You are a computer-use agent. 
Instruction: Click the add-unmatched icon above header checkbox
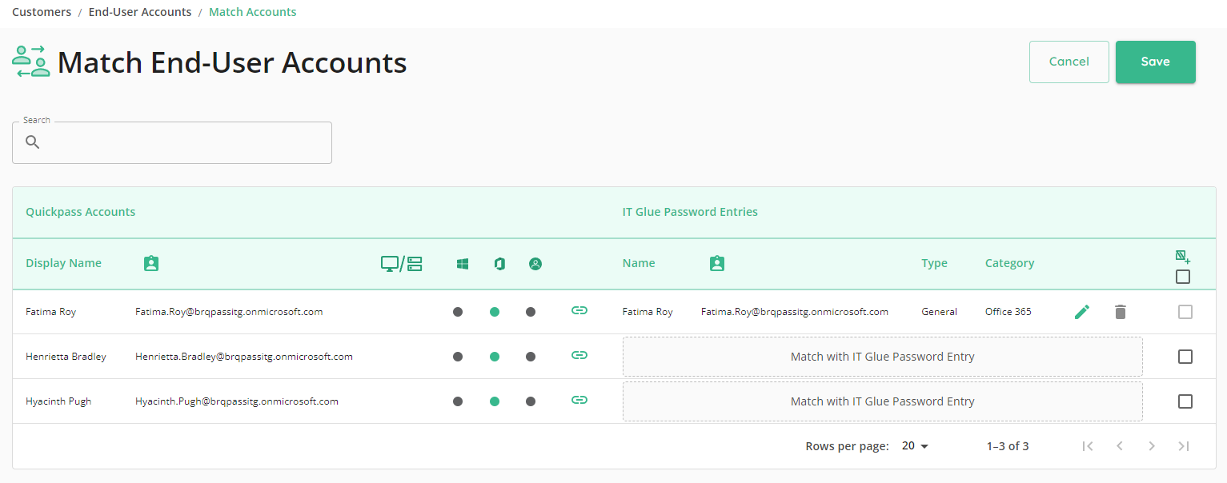click(1183, 257)
